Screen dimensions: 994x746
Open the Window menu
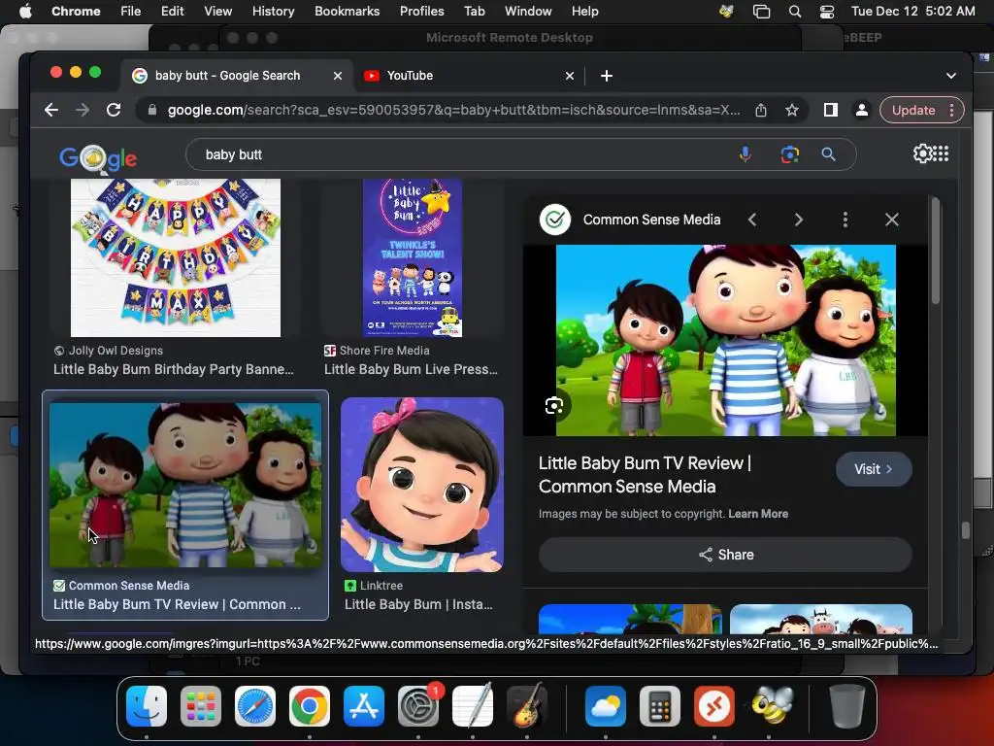pos(528,11)
